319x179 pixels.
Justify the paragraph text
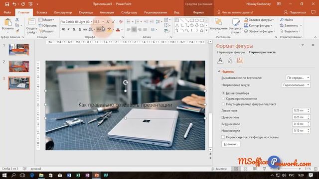(x=145, y=30)
